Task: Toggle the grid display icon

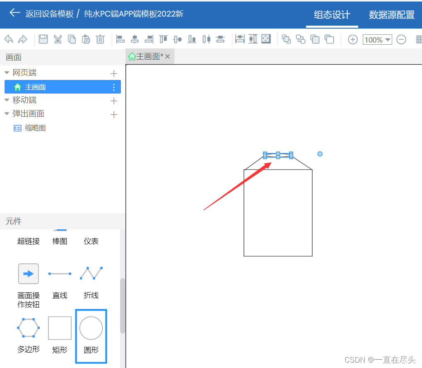Action: click(420, 39)
